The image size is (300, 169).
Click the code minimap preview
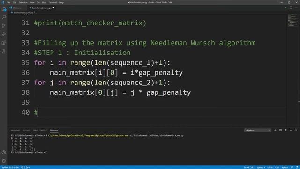(292, 21)
